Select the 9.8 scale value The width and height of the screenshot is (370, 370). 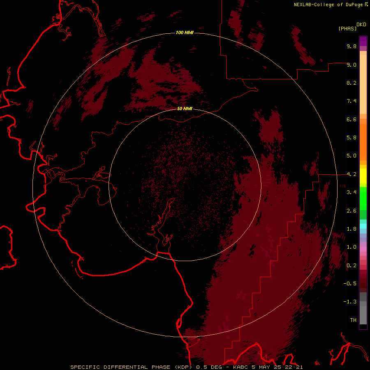(351, 46)
